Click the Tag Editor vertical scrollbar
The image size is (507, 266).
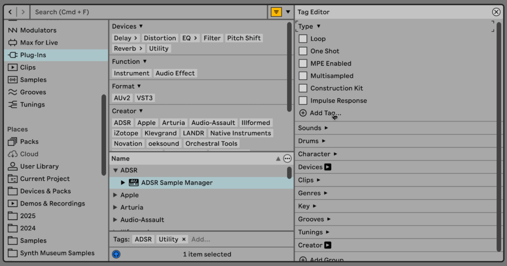pos(499,136)
